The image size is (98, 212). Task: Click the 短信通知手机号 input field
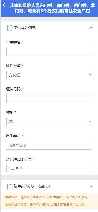pyautogui.click(x=49, y=168)
